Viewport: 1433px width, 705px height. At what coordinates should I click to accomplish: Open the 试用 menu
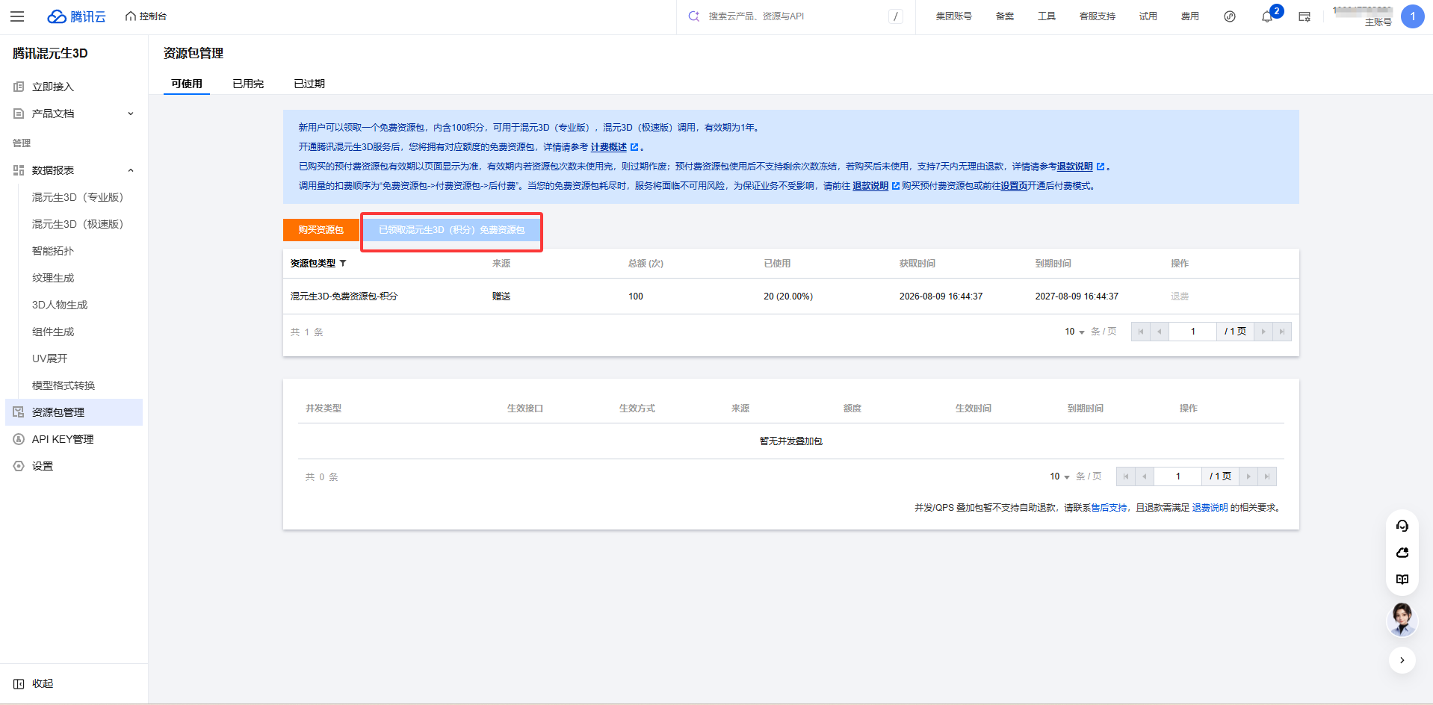pyautogui.click(x=1148, y=16)
